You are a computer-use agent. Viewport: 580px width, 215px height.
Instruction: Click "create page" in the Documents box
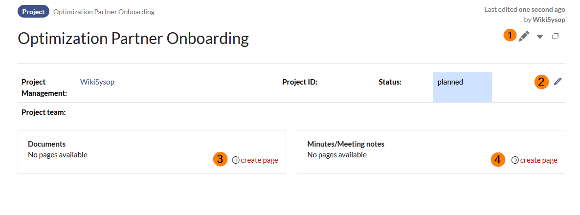[x=259, y=160]
